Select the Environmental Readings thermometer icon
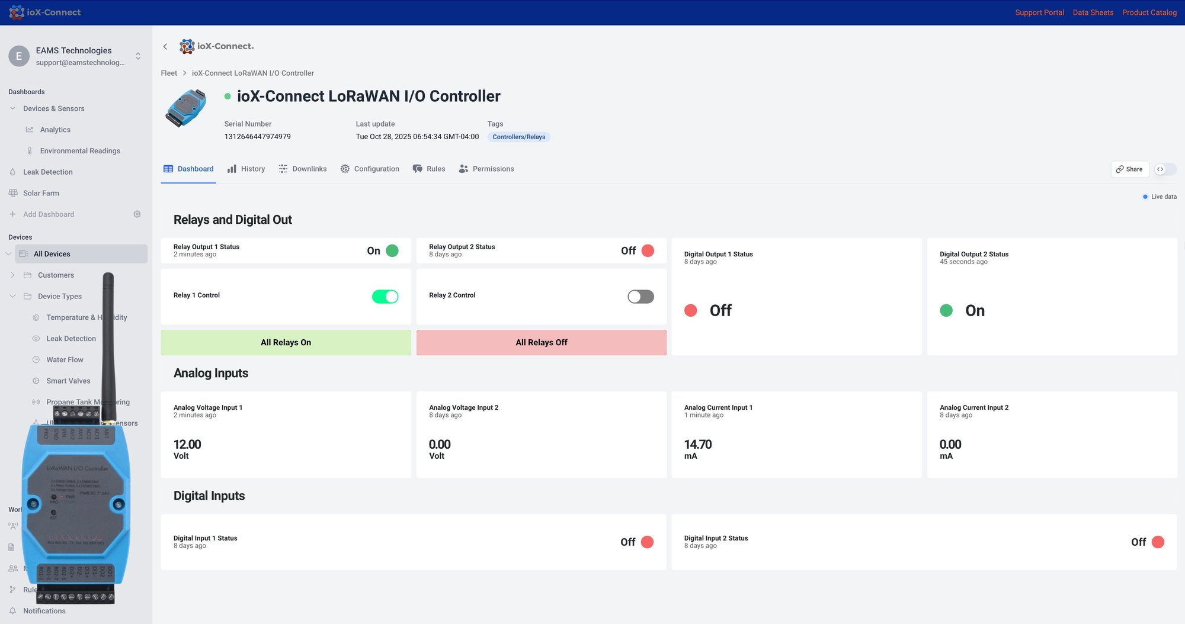This screenshot has width=1185, height=624. (x=30, y=150)
